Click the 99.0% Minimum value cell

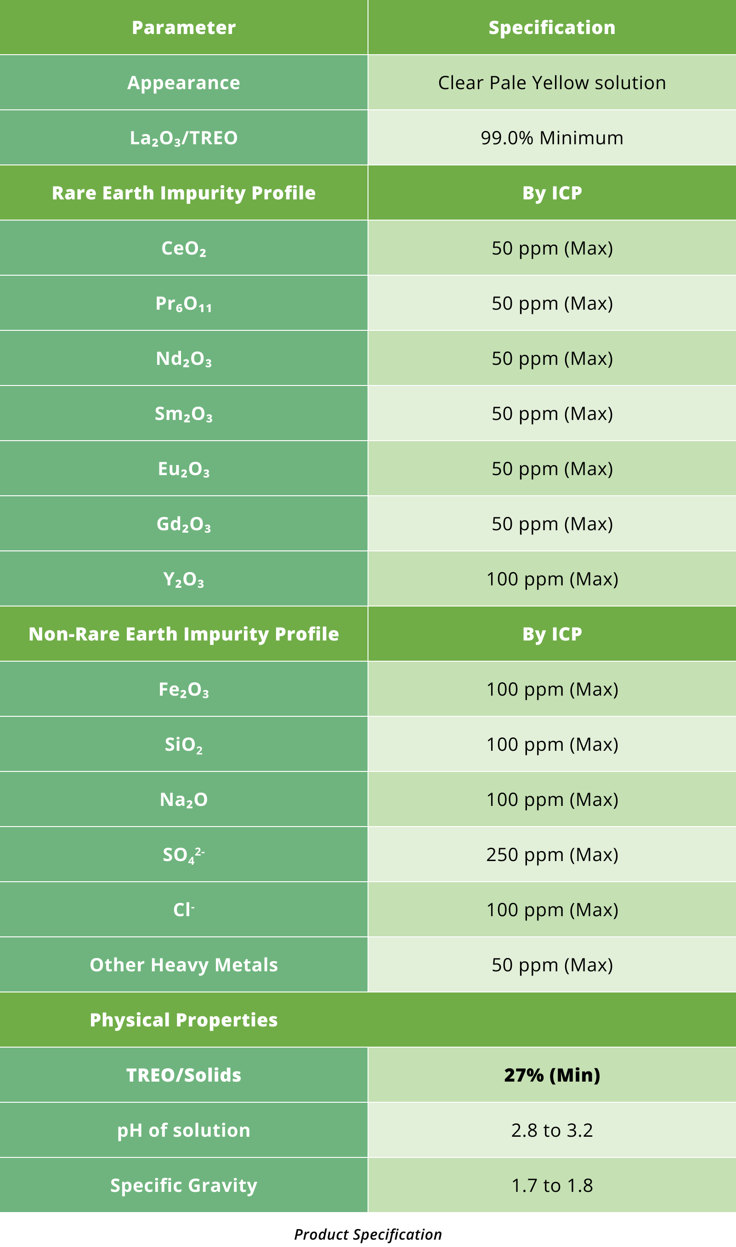click(x=551, y=138)
